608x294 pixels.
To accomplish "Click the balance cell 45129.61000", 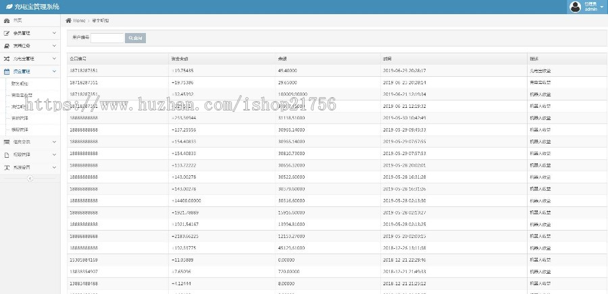I will [291, 248].
